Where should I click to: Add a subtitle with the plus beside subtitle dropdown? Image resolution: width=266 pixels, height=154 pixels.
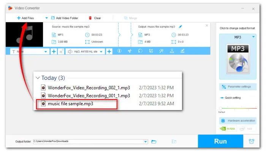tap(54, 51)
